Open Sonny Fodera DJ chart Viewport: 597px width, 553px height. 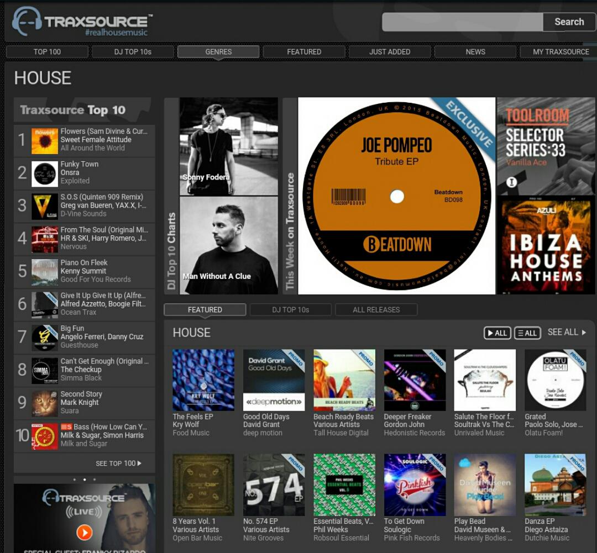pos(229,146)
